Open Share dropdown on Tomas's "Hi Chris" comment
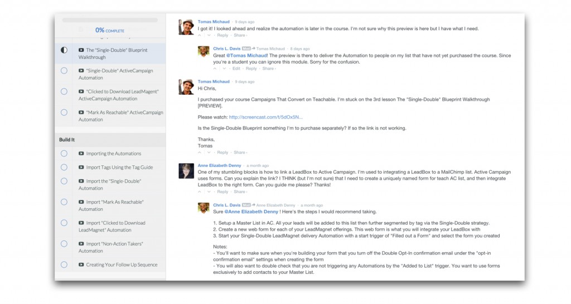571x304 pixels. [x=240, y=153]
